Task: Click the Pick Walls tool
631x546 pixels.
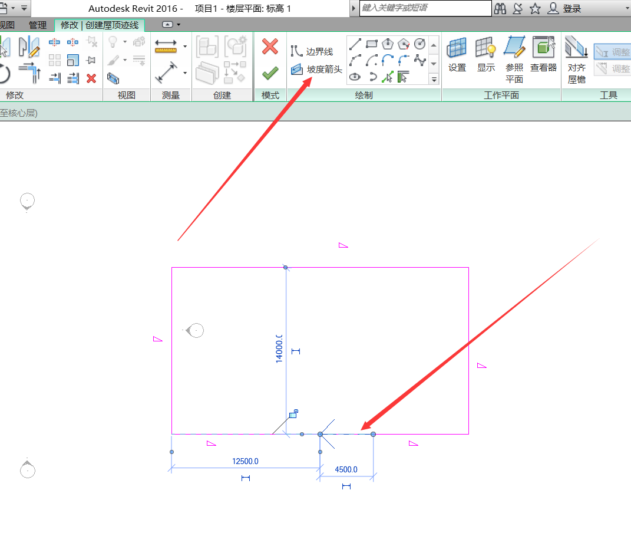Action: click(404, 76)
